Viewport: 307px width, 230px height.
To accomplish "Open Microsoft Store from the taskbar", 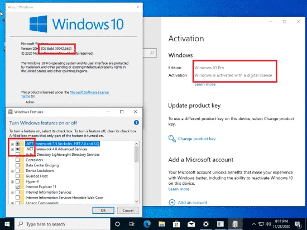I will pos(176,224).
